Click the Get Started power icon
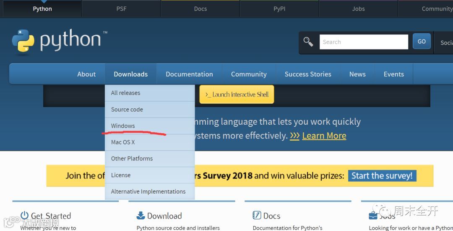 [25, 215]
